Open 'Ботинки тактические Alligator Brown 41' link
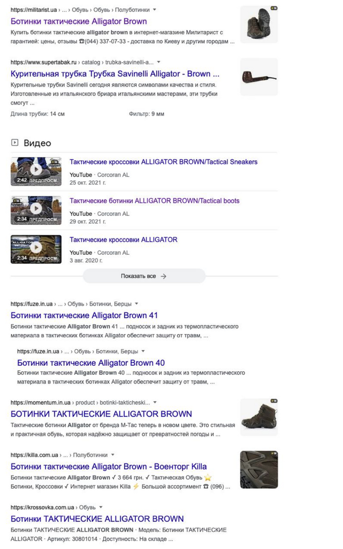The height and width of the screenshot is (549, 343). click(84, 315)
